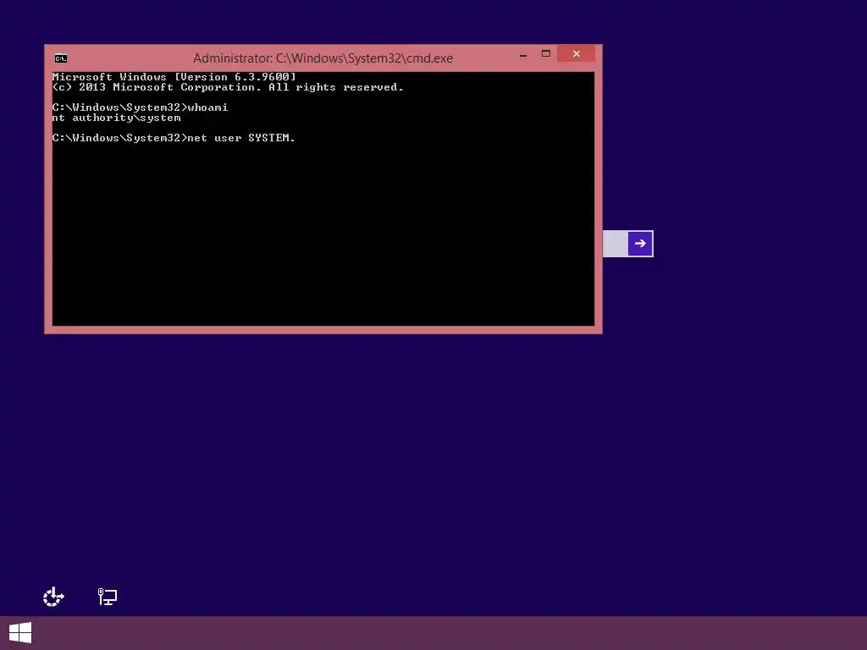Click the password input field beside arrow
The height and width of the screenshot is (650, 867).
[616, 244]
